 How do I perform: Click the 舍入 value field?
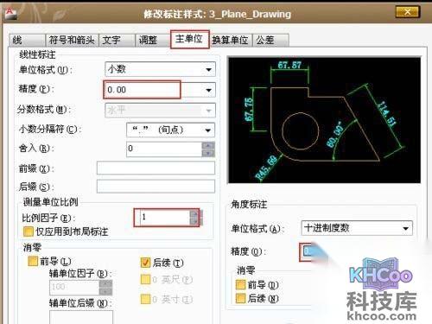coord(164,149)
